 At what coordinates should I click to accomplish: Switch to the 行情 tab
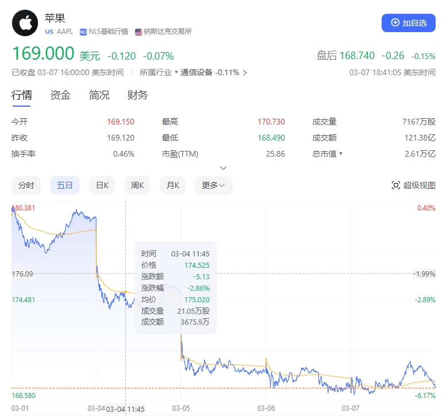pyautogui.click(x=22, y=95)
